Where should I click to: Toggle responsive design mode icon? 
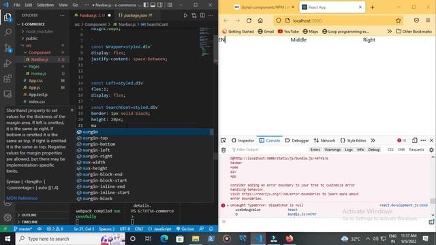[x=415, y=141]
